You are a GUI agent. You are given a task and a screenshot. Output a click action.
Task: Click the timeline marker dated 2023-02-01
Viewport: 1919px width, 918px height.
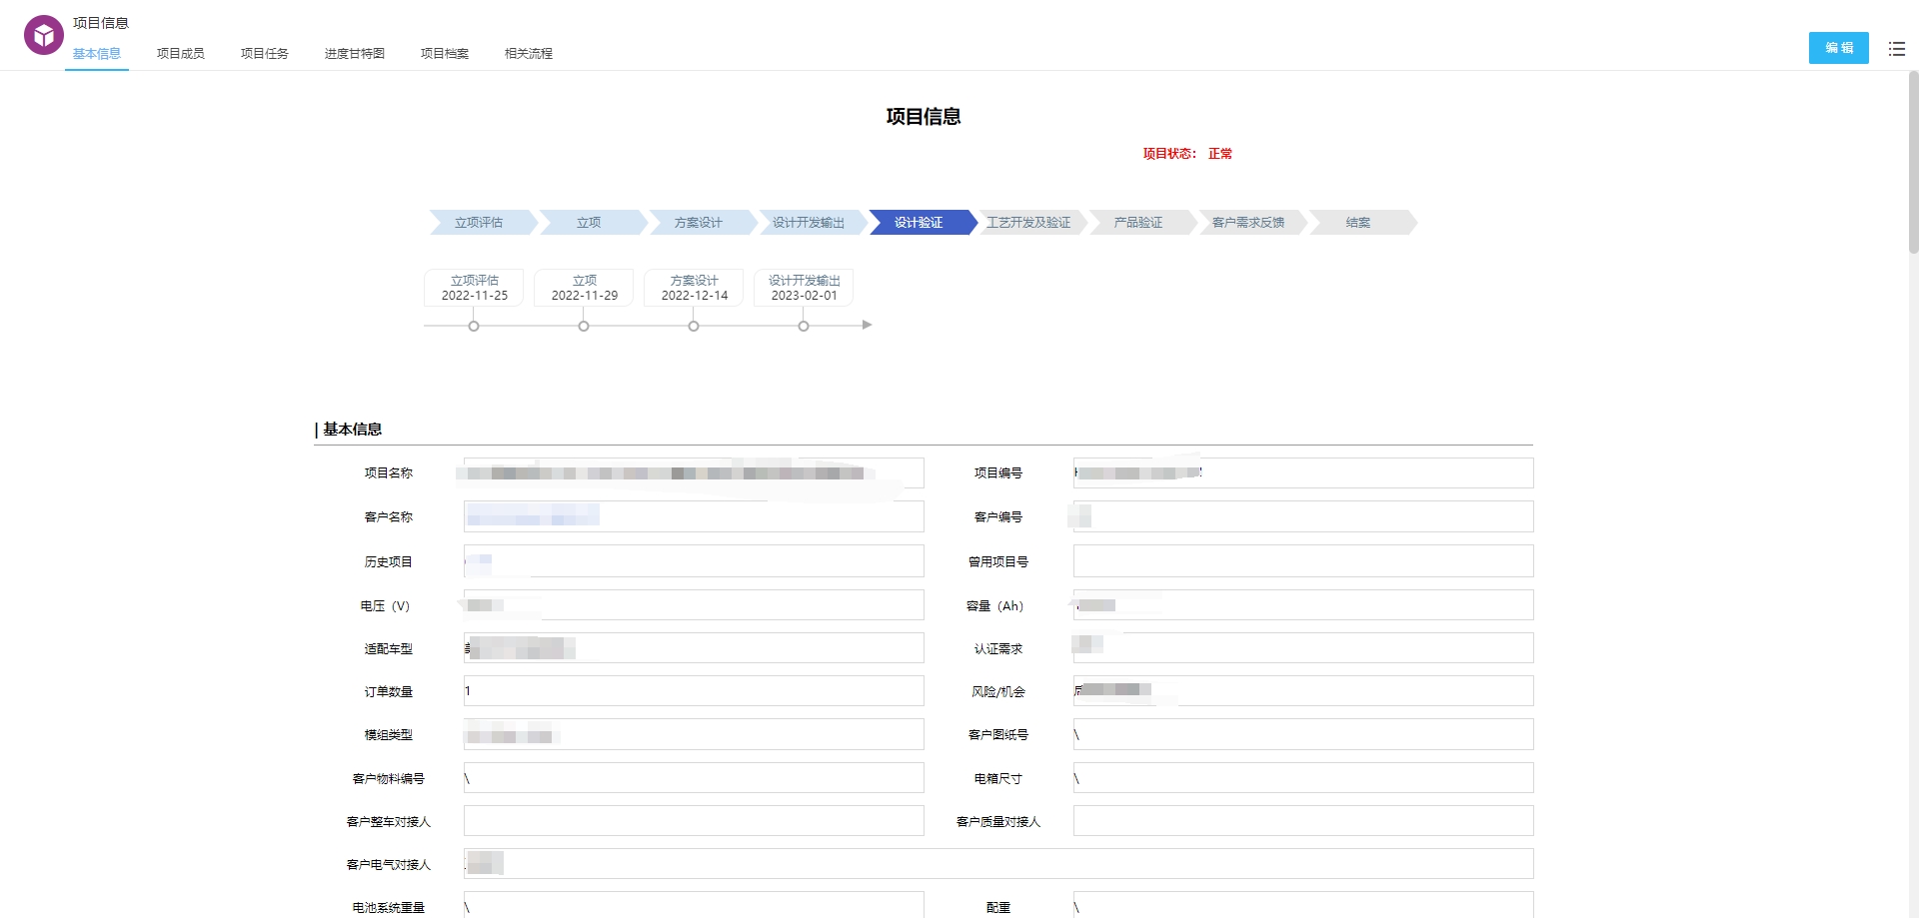[804, 326]
